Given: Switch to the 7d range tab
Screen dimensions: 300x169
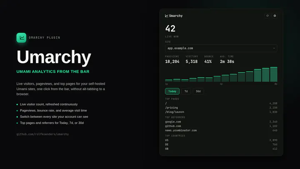Looking at the screenshot, I should point(186,91).
